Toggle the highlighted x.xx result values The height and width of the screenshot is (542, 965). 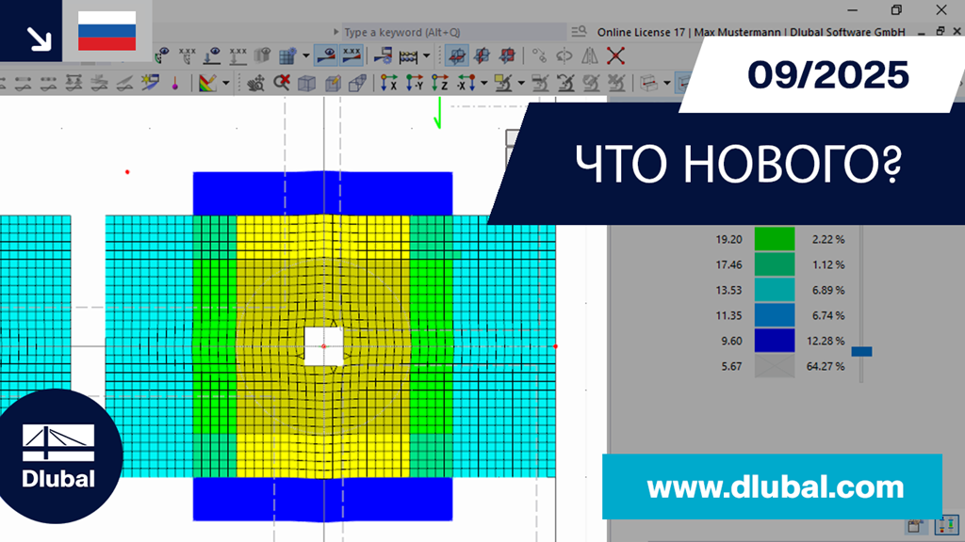pyautogui.click(x=352, y=56)
